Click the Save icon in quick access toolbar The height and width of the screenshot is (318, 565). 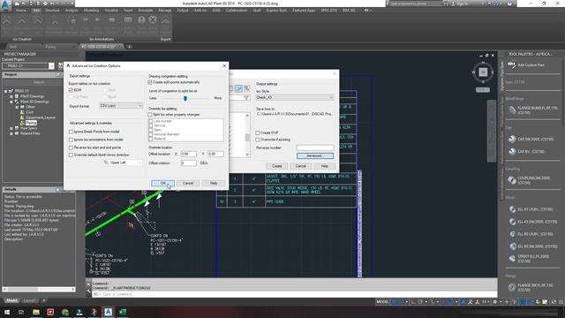tap(32, 4)
